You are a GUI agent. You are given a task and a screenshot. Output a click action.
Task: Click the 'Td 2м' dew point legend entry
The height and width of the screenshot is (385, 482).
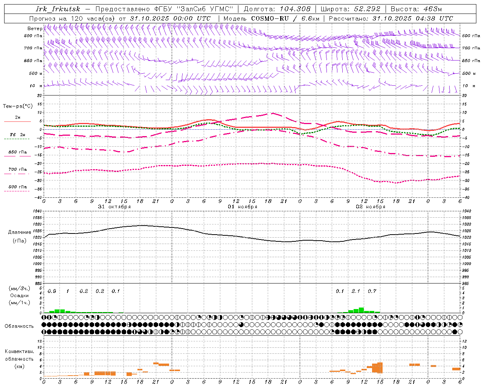pyautogui.click(x=18, y=135)
